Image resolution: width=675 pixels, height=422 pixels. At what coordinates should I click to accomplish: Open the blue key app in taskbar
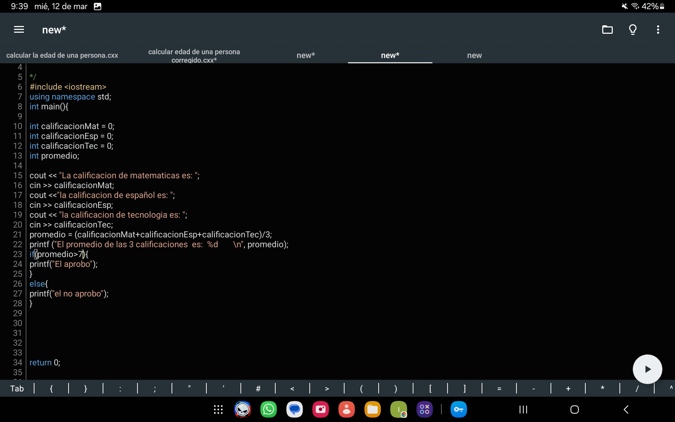[458, 410]
